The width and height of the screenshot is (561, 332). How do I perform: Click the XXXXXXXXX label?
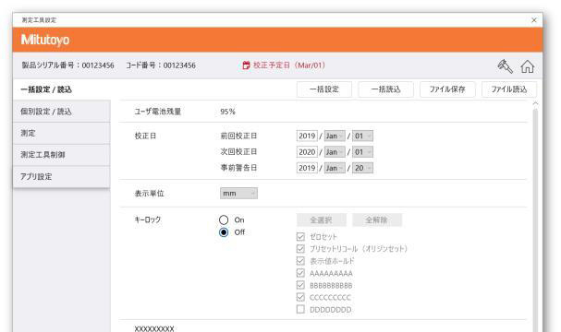[154, 329]
